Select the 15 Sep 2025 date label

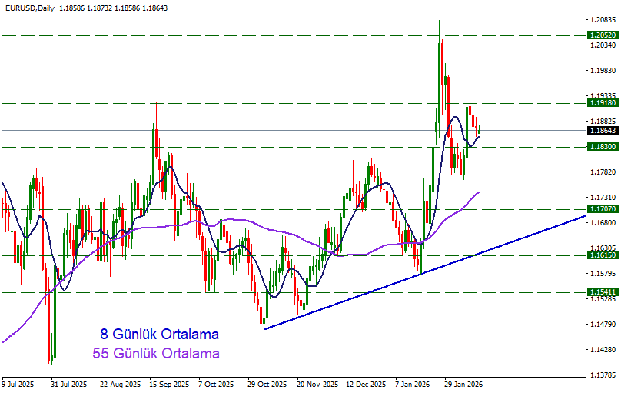click(x=170, y=383)
